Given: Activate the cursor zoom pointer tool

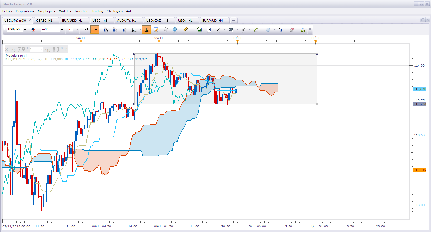Looking at the screenshot, I should [x=124, y=30].
